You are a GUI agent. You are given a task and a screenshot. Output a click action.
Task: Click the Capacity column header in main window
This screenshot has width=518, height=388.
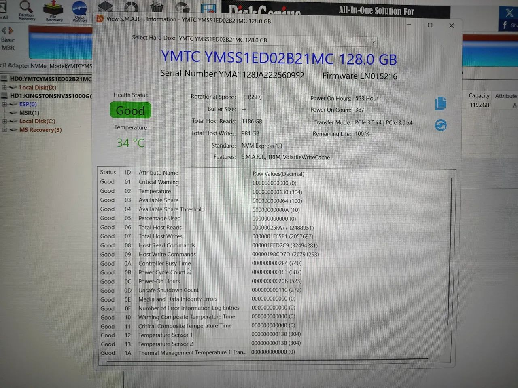(x=479, y=96)
